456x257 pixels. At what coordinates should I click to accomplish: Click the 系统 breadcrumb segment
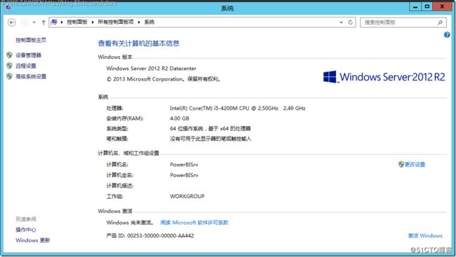149,22
